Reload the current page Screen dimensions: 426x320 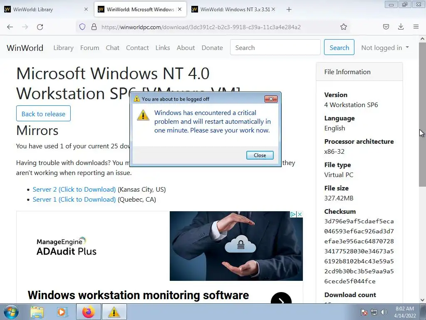click(x=40, y=27)
